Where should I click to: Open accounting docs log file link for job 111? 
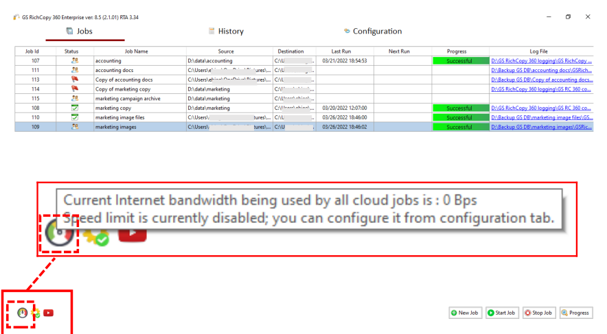(x=541, y=70)
